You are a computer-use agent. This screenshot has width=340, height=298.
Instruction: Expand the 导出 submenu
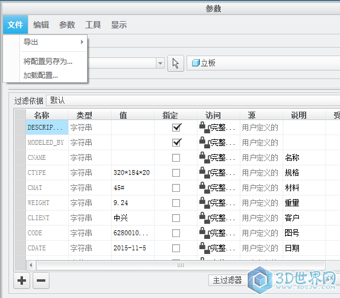53,42
